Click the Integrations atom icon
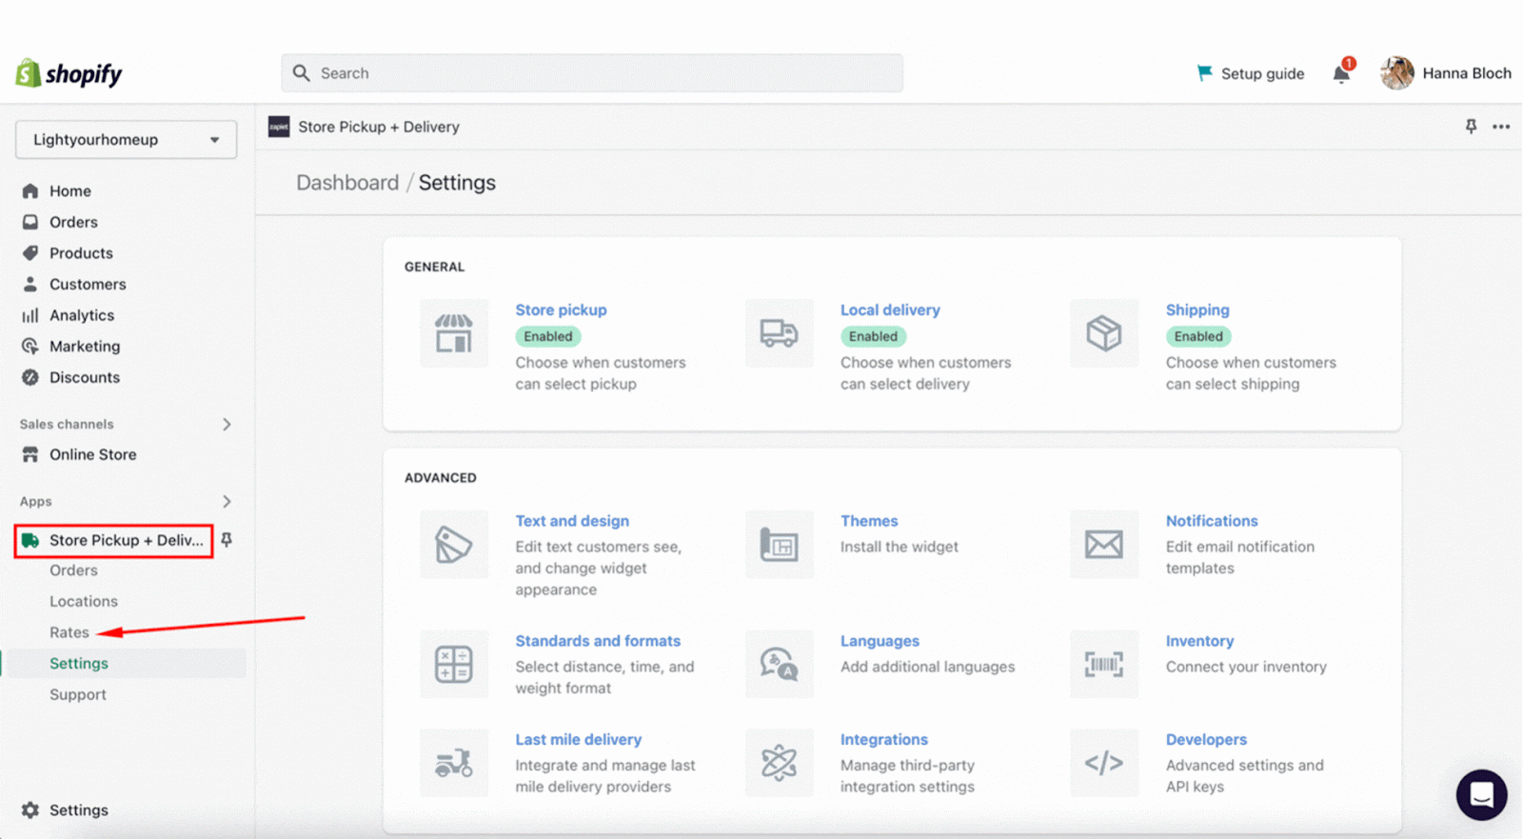This screenshot has width=1523, height=839. (779, 763)
